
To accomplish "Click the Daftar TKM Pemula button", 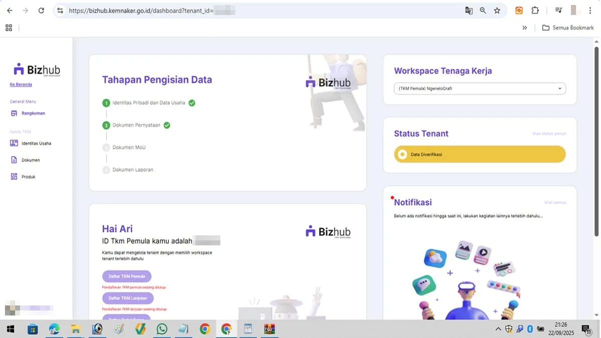I will click(127, 276).
